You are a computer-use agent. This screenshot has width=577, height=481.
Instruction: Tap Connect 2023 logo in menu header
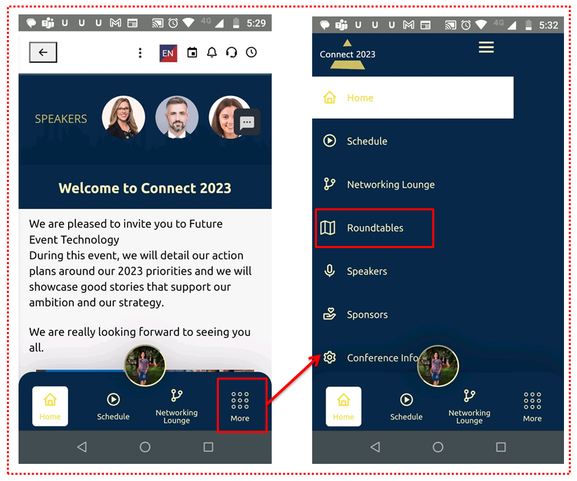348,55
